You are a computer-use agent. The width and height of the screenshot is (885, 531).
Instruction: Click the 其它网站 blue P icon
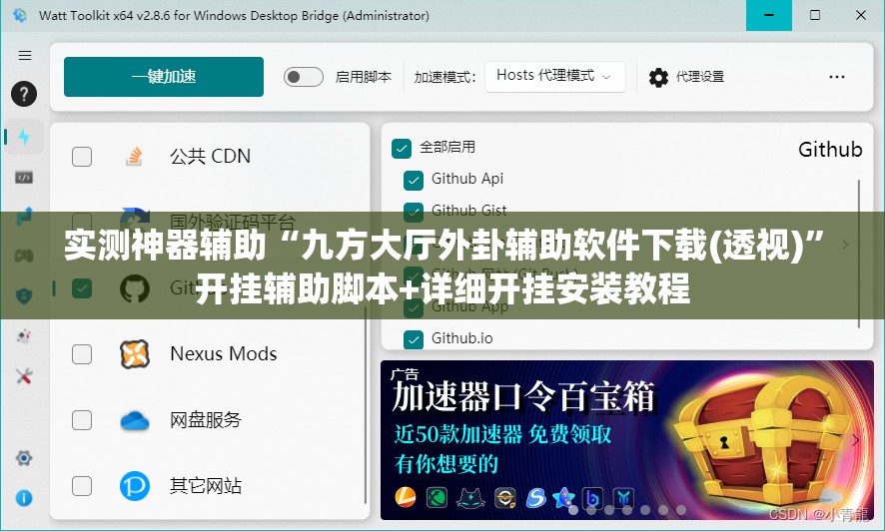click(x=134, y=486)
